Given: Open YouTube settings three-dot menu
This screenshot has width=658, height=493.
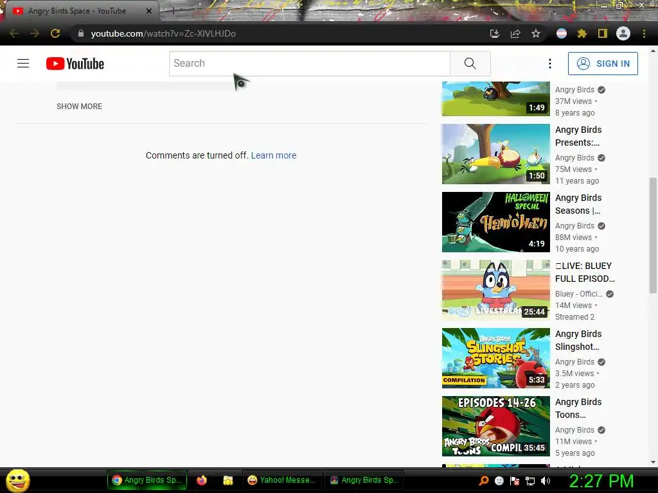Looking at the screenshot, I should (x=550, y=64).
